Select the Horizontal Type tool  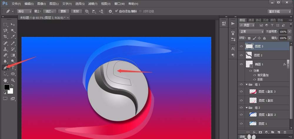pyautogui.click(x=13, y=68)
